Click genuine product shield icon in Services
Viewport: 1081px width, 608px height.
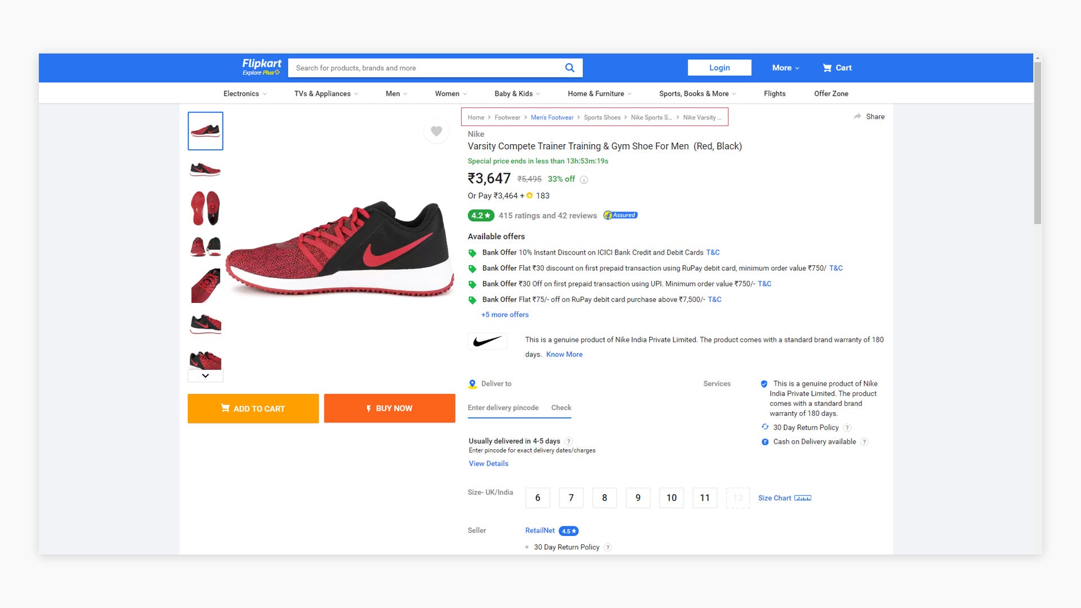point(764,384)
